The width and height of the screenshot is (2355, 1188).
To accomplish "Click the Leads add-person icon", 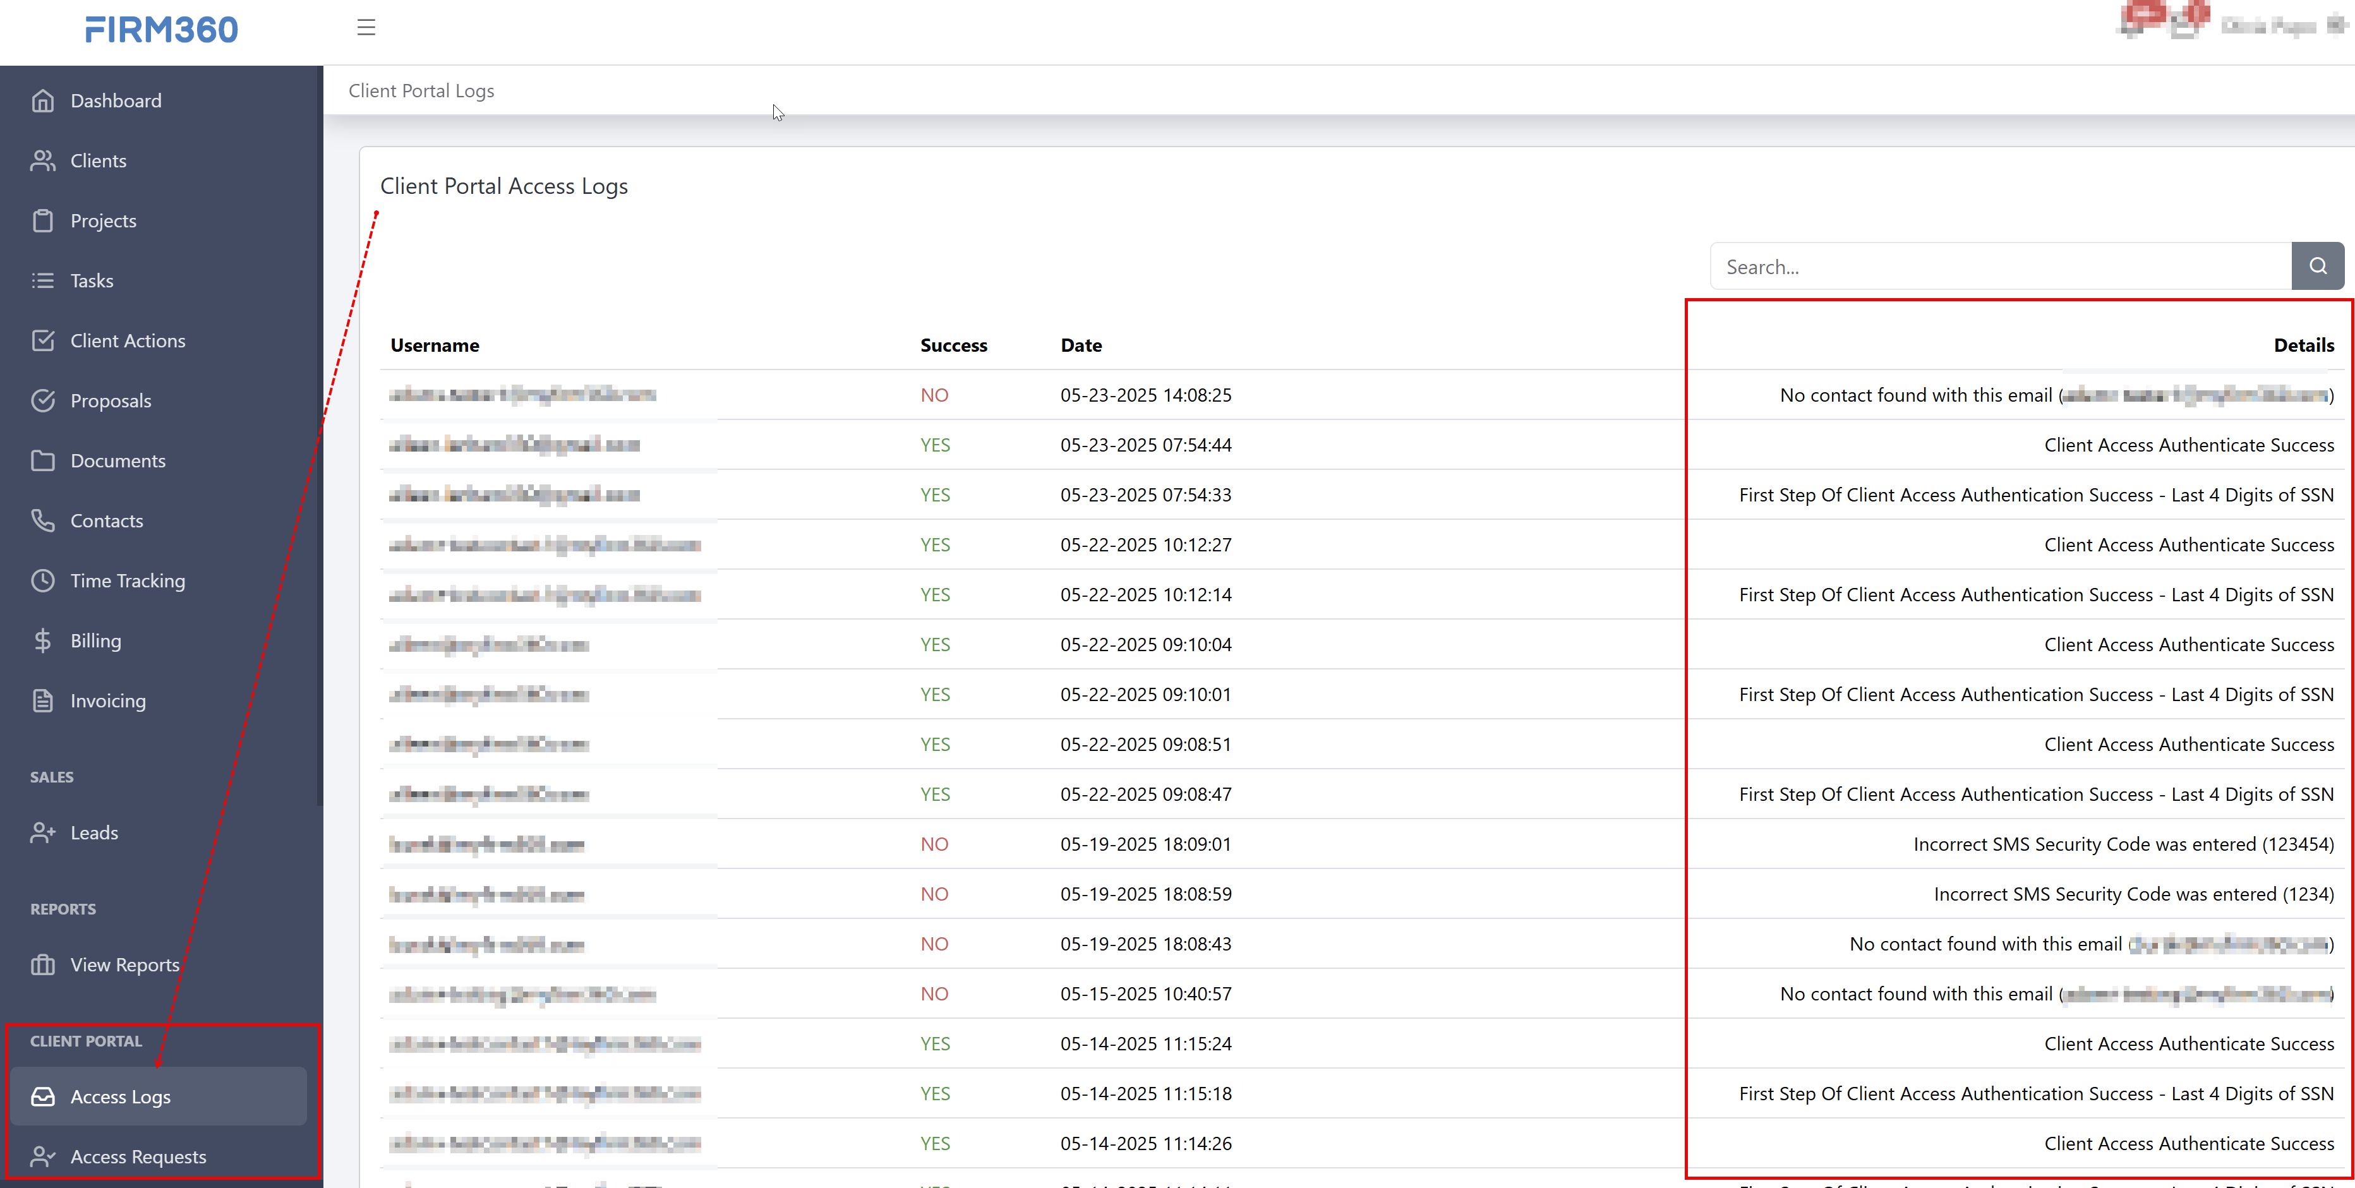I will click(44, 832).
